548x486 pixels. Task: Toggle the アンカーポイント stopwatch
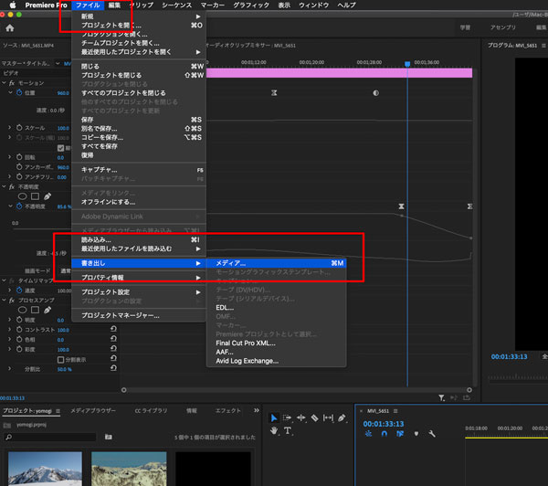tap(19, 167)
